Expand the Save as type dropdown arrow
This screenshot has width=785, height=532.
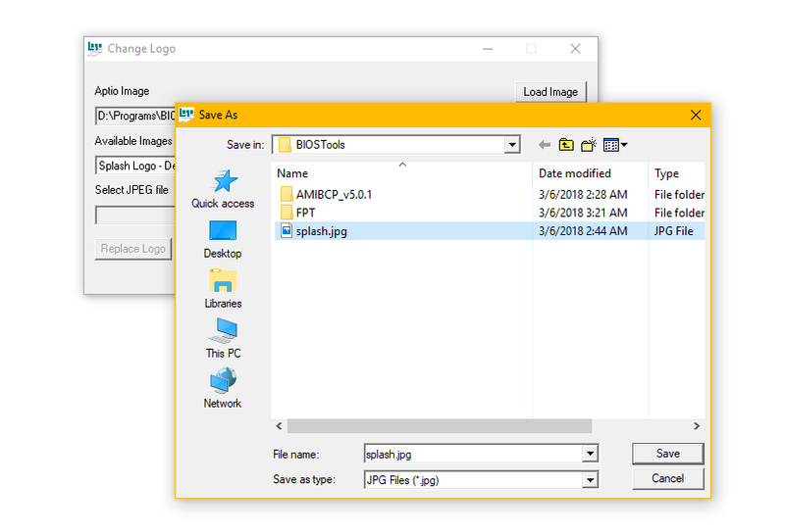[591, 480]
